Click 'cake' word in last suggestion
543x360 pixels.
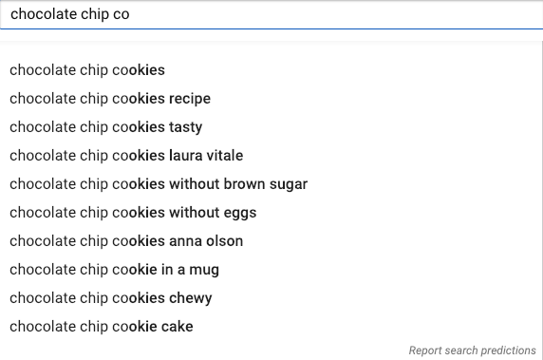178,327
